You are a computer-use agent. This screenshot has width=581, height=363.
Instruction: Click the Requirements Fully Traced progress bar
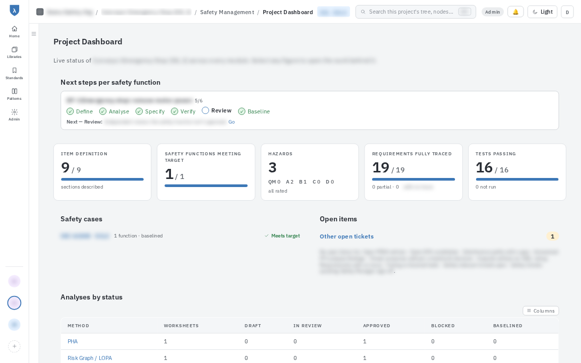[413, 179]
